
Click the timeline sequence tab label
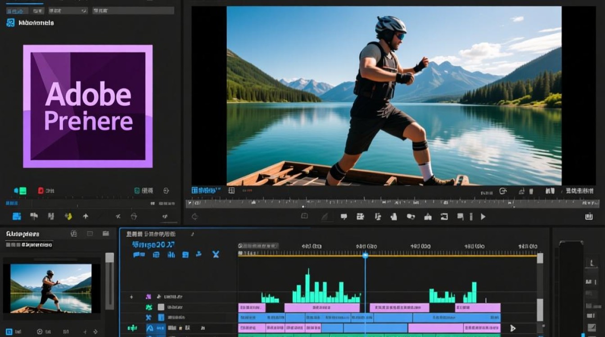click(151, 234)
